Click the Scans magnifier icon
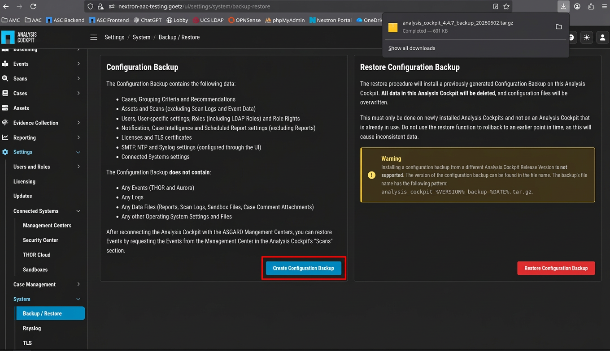Viewport: 610px width, 351px height. (5, 78)
